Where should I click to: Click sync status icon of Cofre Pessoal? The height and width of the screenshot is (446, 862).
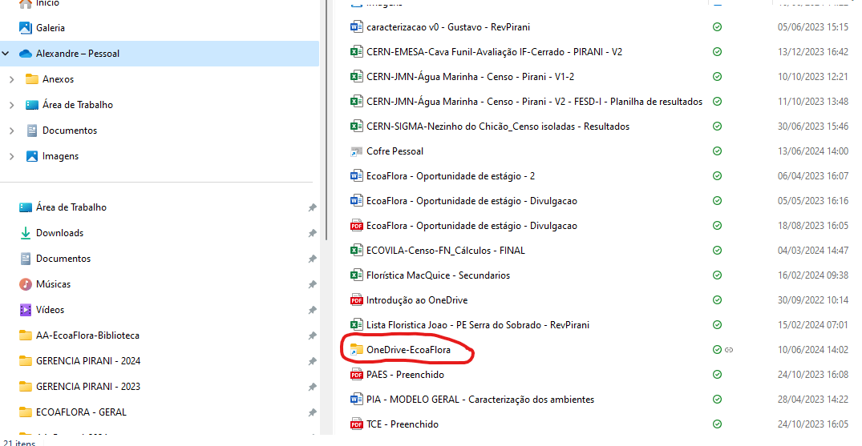pyautogui.click(x=717, y=151)
